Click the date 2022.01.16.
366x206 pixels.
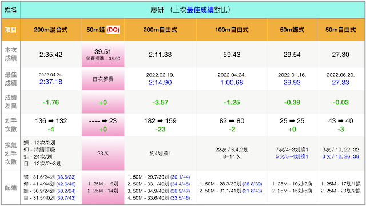[292, 75]
